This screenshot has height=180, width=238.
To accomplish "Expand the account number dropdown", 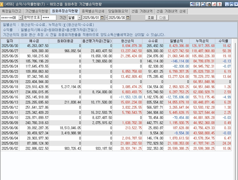I will pyautogui.click(x=21, y=18).
